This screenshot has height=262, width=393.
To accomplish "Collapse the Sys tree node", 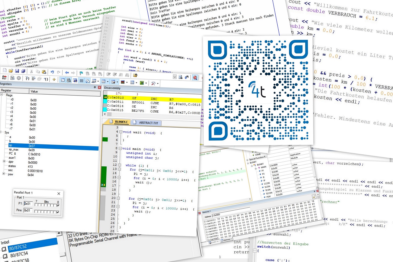I will (1, 132).
